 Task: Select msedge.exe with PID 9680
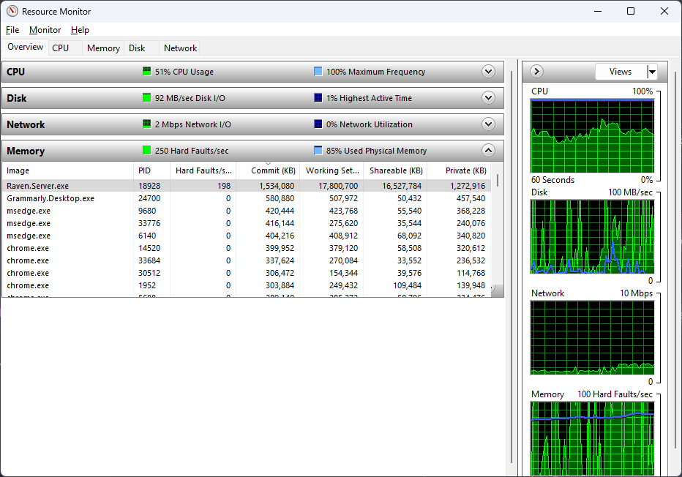tap(247, 211)
